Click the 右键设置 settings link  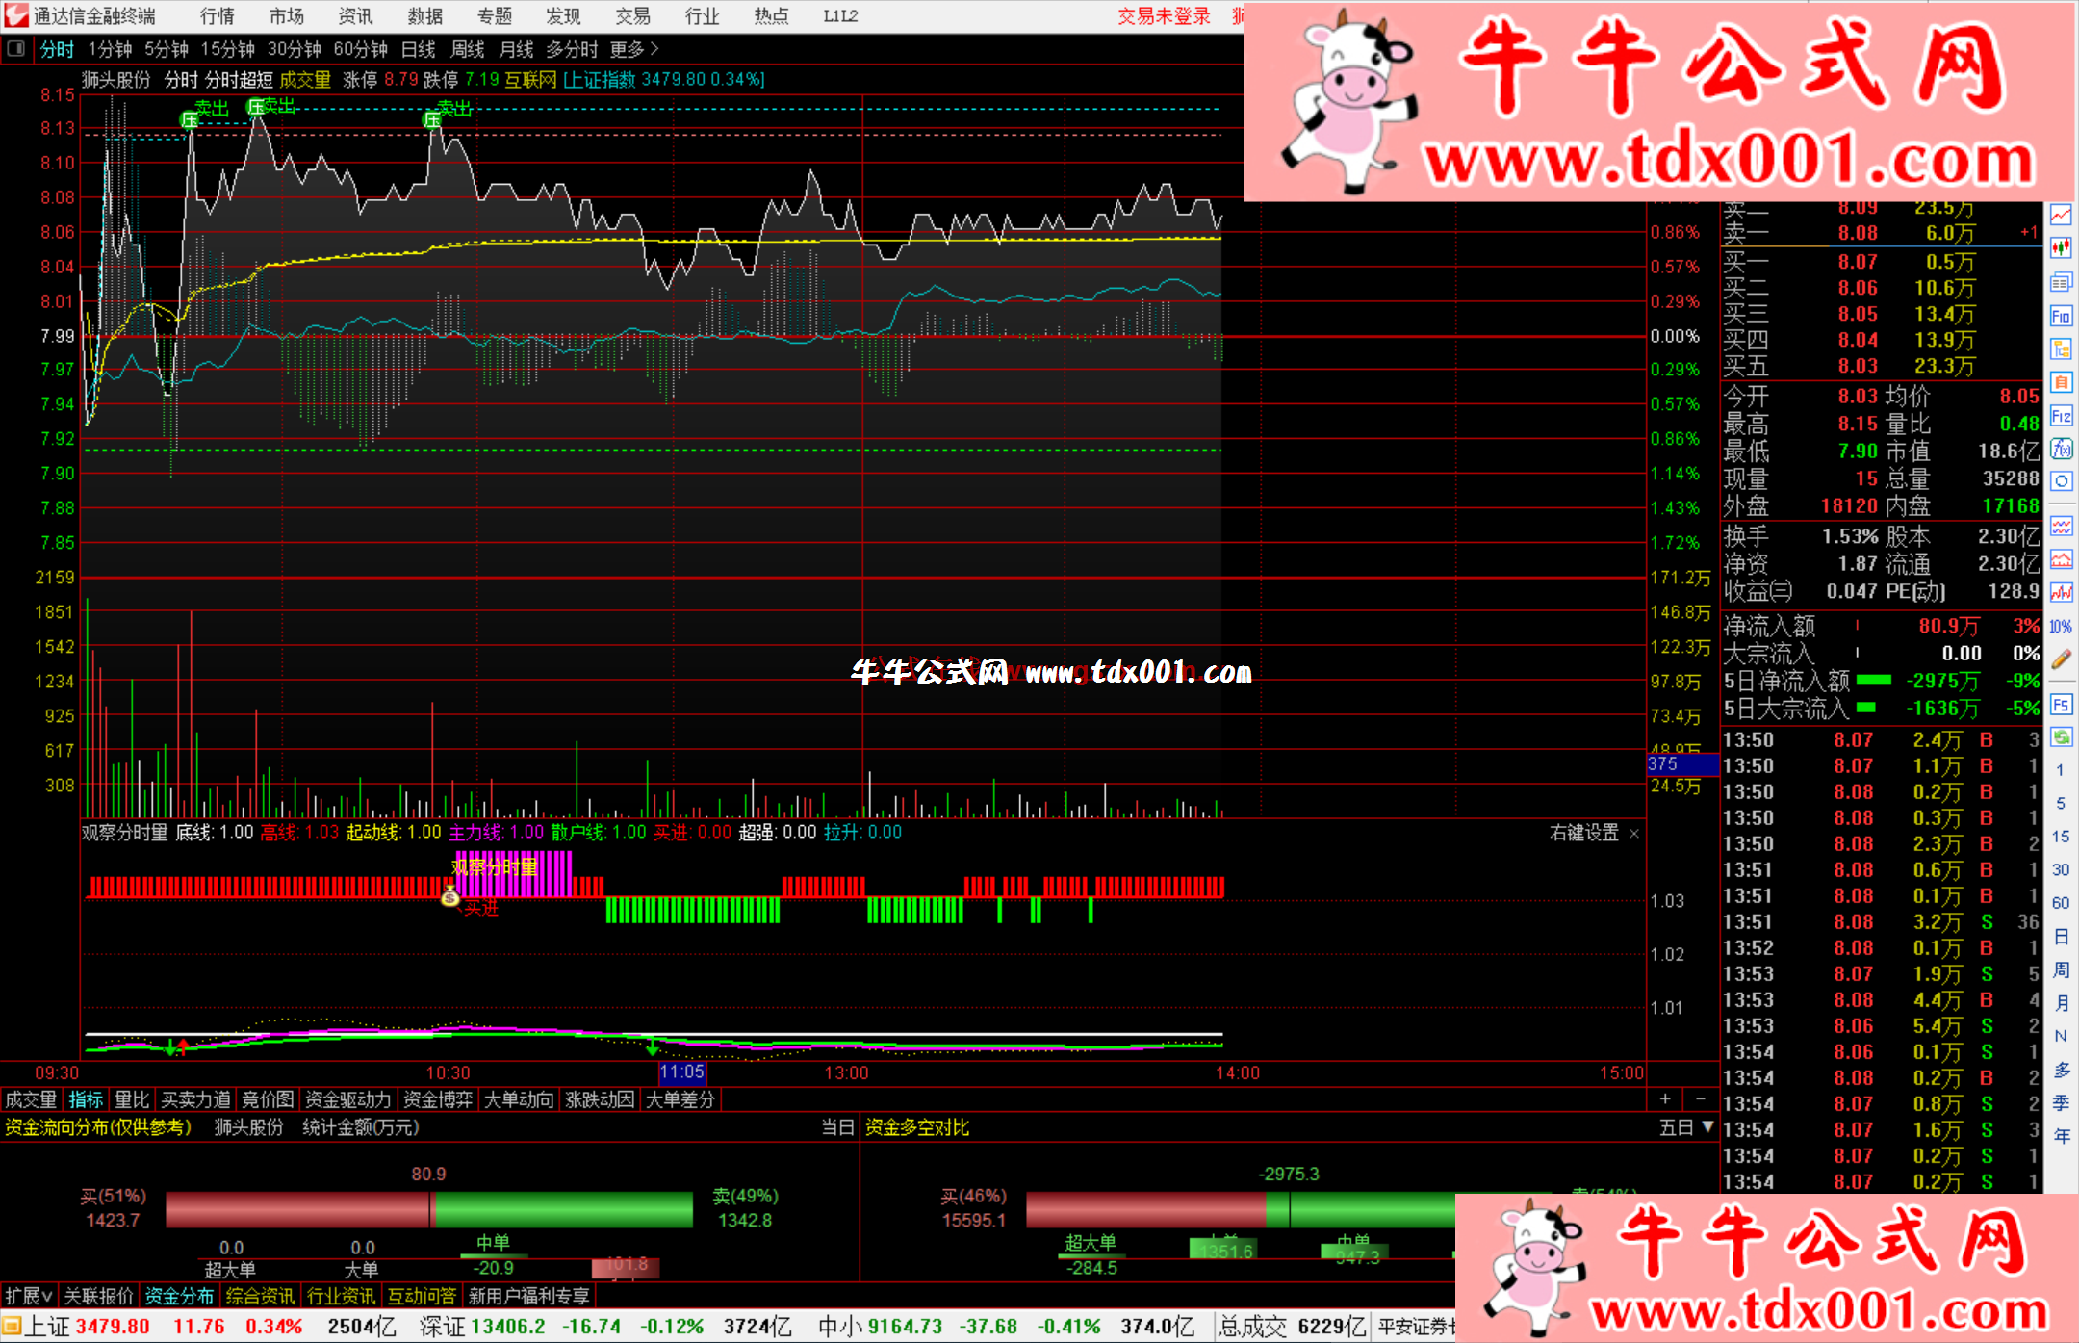pyautogui.click(x=1583, y=833)
